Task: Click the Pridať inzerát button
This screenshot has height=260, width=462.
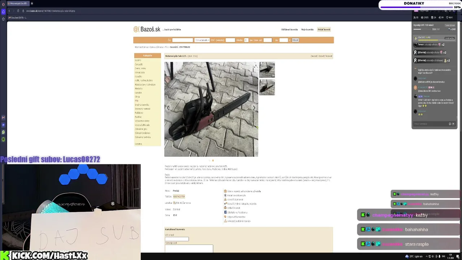Action: (324, 30)
